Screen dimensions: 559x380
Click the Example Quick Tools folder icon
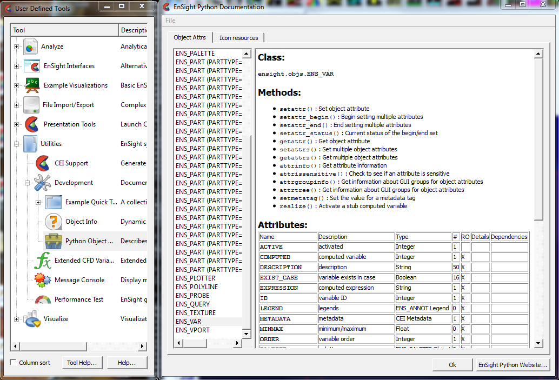pyautogui.click(x=54, y=202)
